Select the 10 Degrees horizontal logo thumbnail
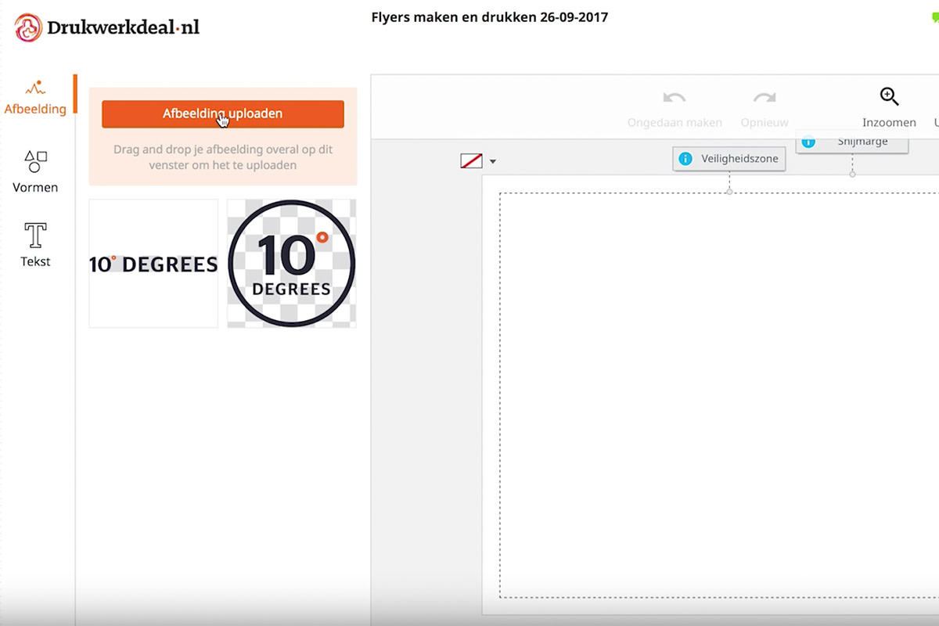The width and height of the screenshot is (939, 626). point(153,264)
